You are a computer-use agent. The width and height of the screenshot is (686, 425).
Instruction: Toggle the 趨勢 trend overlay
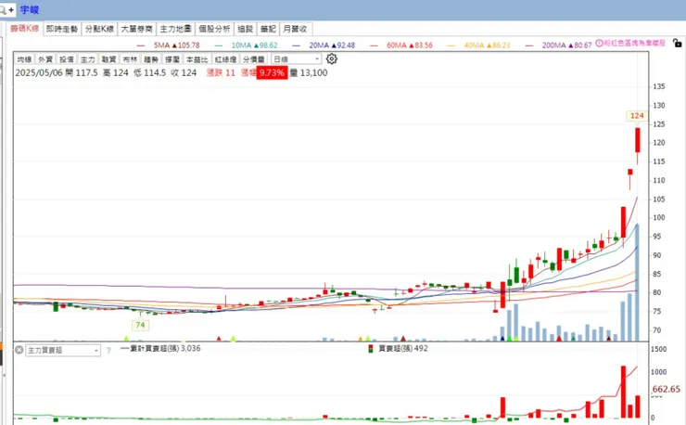click(x=151, y=59)
